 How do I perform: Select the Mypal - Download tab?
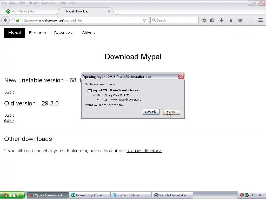pos(86,11)
